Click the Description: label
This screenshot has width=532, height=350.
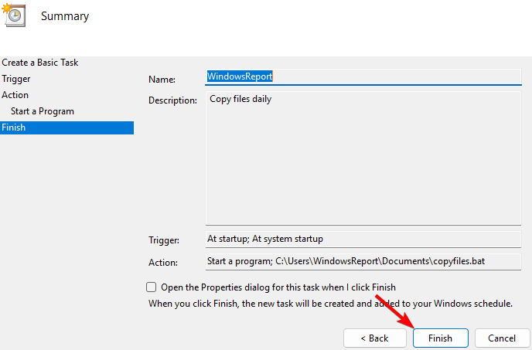[172, 101]
